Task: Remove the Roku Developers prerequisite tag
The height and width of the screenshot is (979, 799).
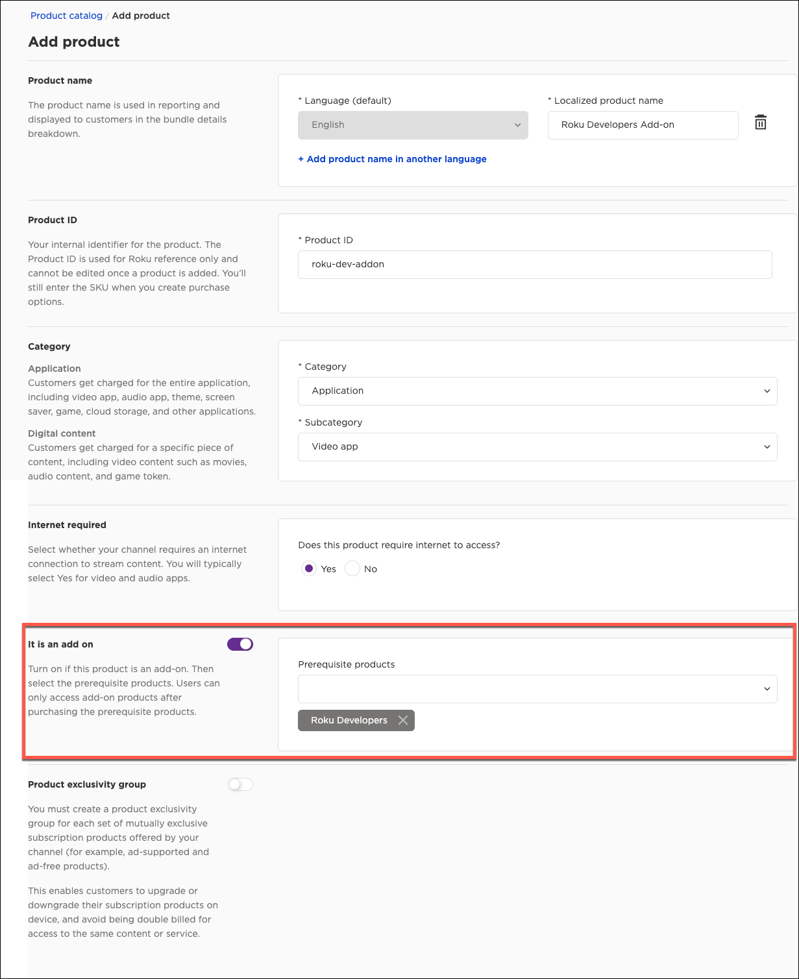Action: (x=402, y=720)
